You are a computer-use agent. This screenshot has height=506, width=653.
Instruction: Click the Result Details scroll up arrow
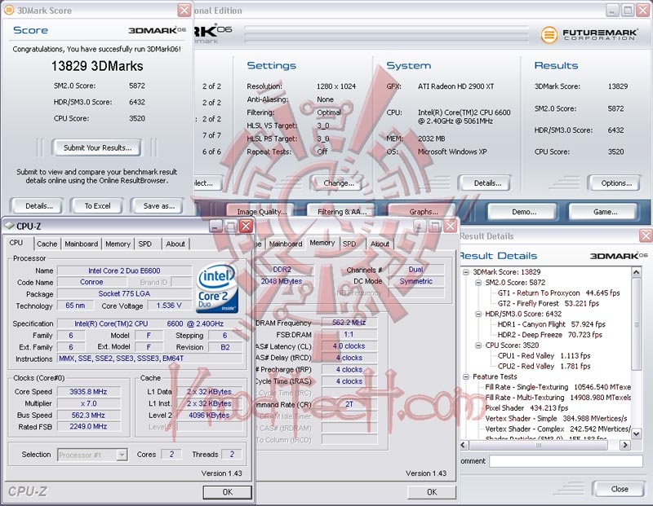637,272
